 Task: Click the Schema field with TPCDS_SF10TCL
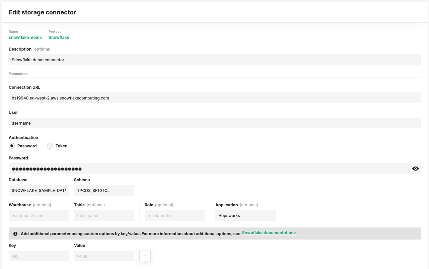click(104, 190)
